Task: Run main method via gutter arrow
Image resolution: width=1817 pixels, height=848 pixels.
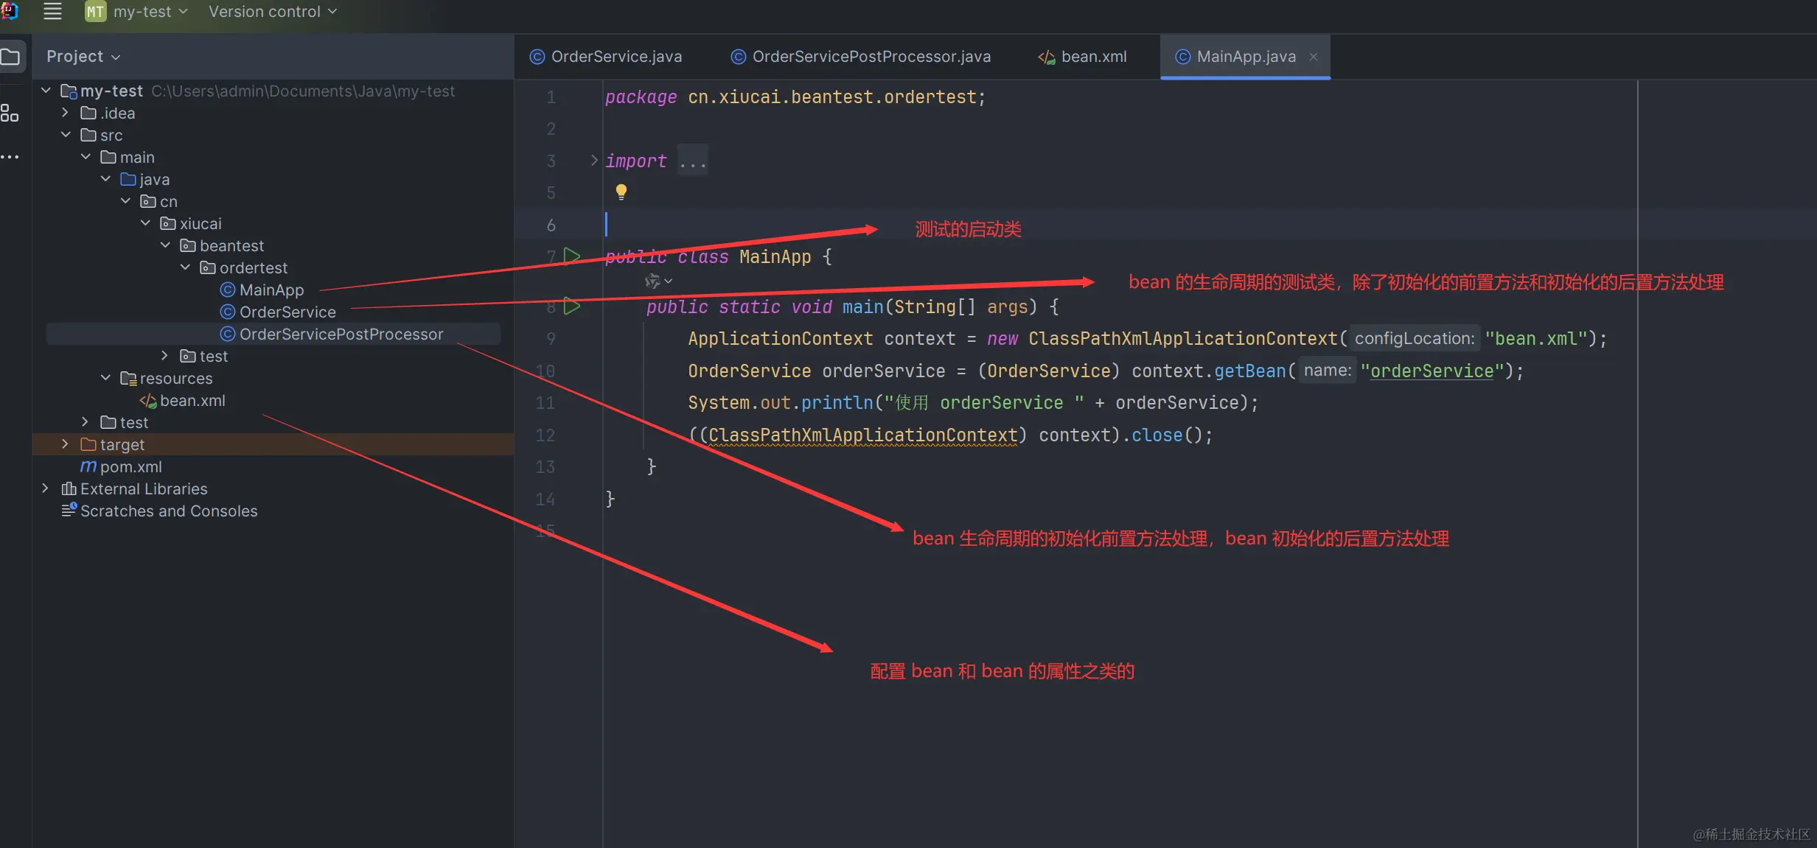Action: tap(572, 306)
